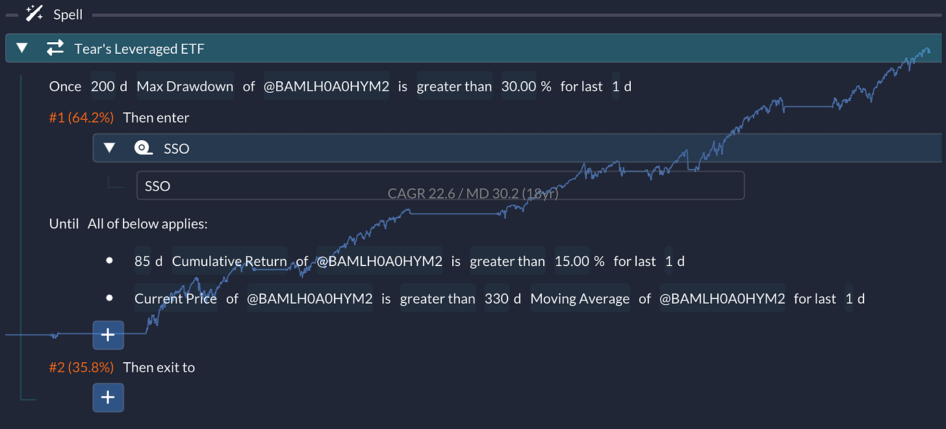Click the 'All of below applies:' selector
946x429 pixels.
pyautogui.click(x=147, y=224)
